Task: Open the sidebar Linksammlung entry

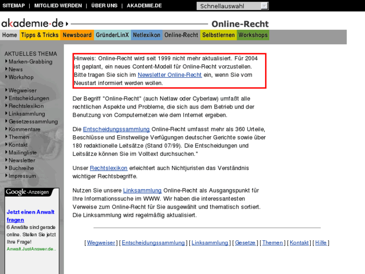Action: pos(27,114)
